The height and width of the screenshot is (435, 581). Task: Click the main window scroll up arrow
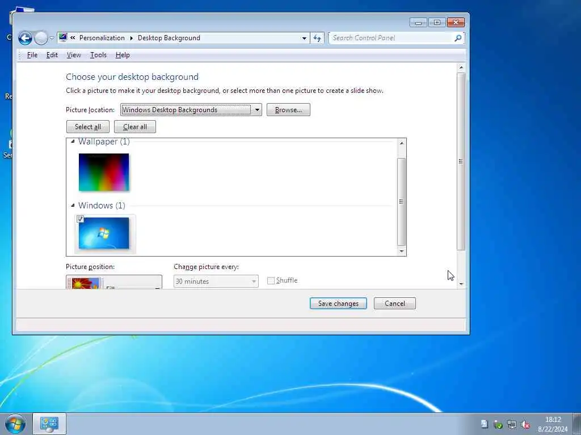[461, 67]
